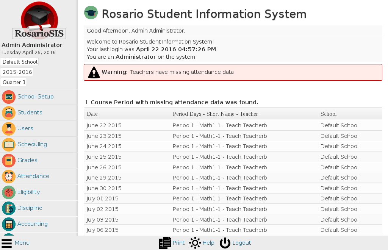The image size is (388, 250).
Task: Click the June 26 2015 date cell
Action: tap(104, 168)
